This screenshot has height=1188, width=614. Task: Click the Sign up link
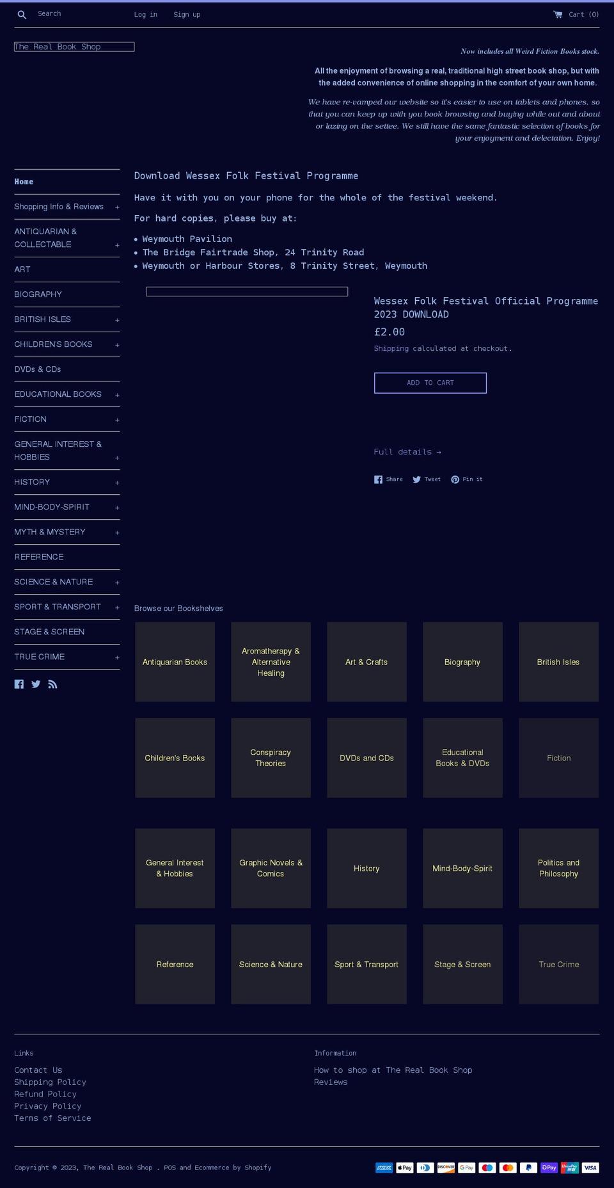[187, 14]
